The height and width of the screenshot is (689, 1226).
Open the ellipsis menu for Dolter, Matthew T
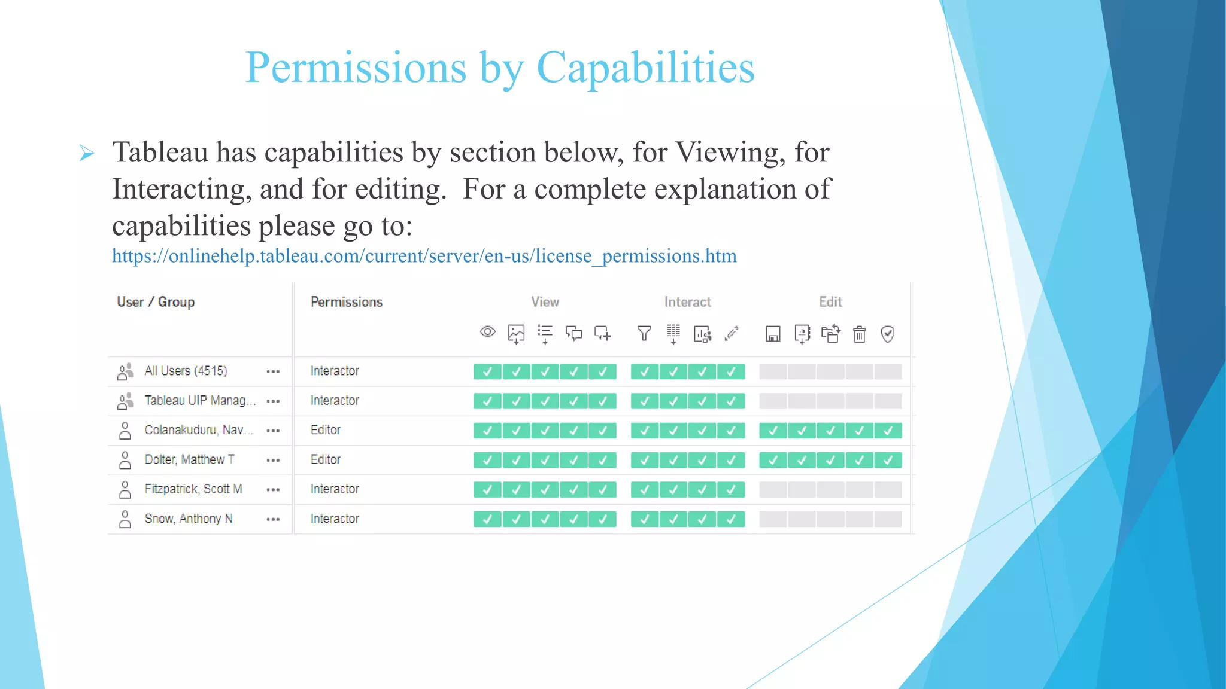273,460
